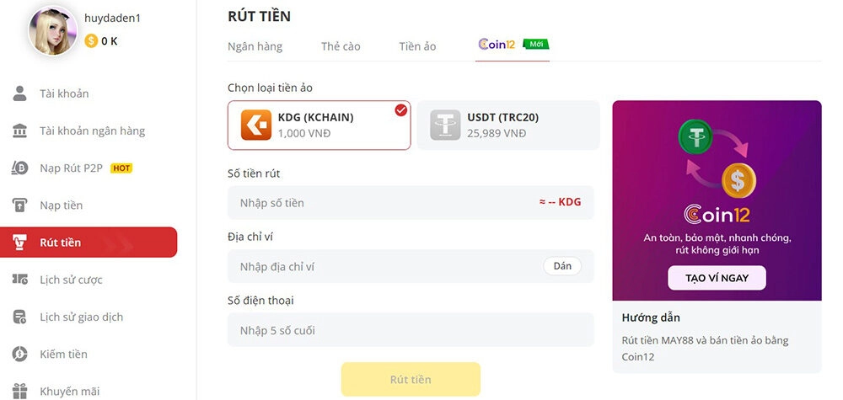Screen dimensions: 843x400
Task: Click the Lịch sử giao dịch icon
Action: click(x=20, y=317)
